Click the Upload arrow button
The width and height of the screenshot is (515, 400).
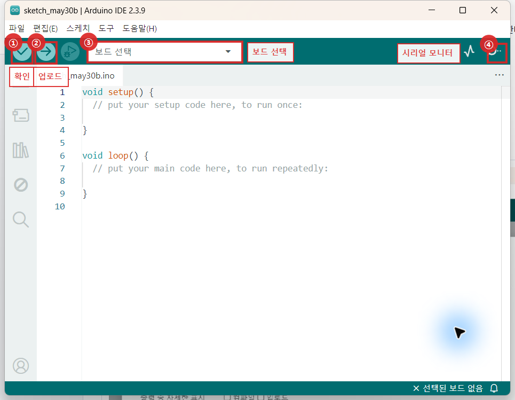pyautogui.click(x=46, y=52)
